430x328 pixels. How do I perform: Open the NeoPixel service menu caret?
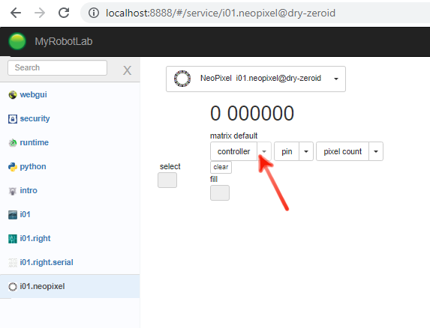coord(336,79)
